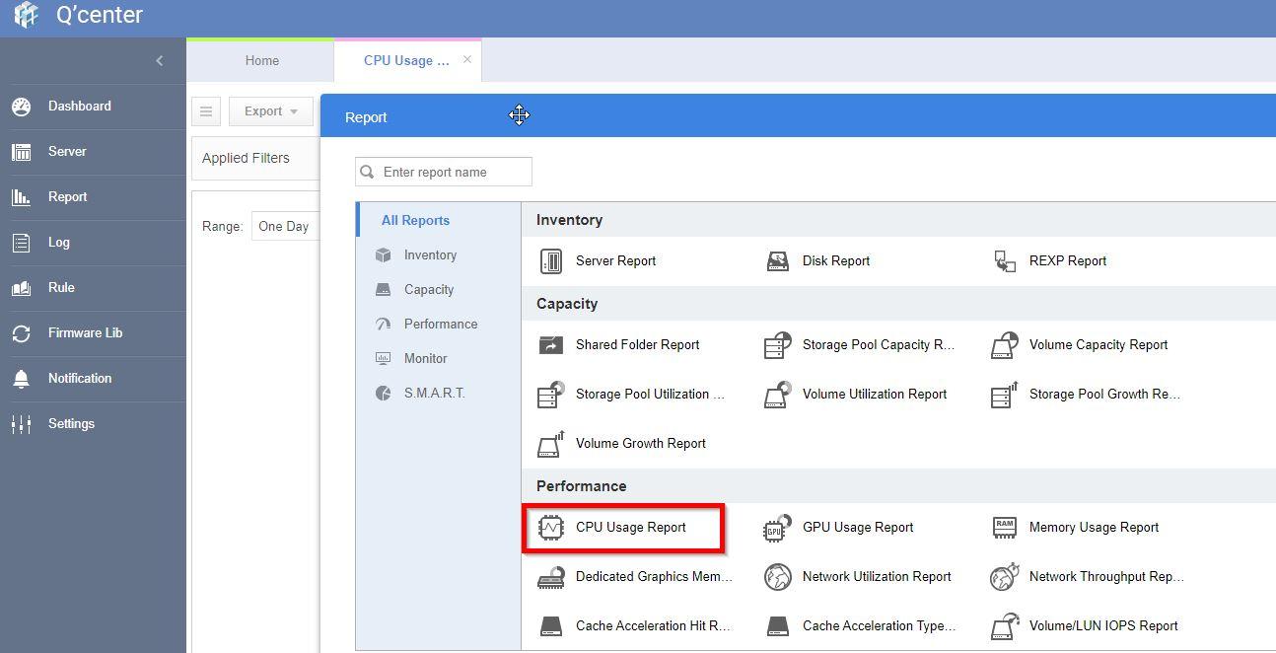This screenshot has height=653, width=1276.
Task: Select the S.M.A.R.T. category
Action: tap(434, 393)
